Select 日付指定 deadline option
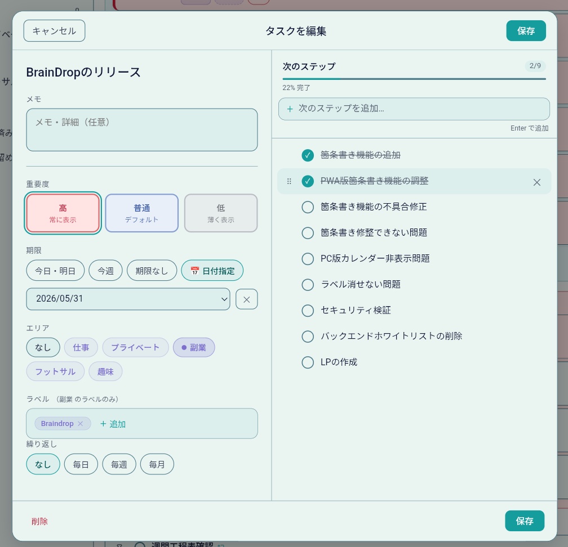568x547 pixels. [x=212, y=271]
